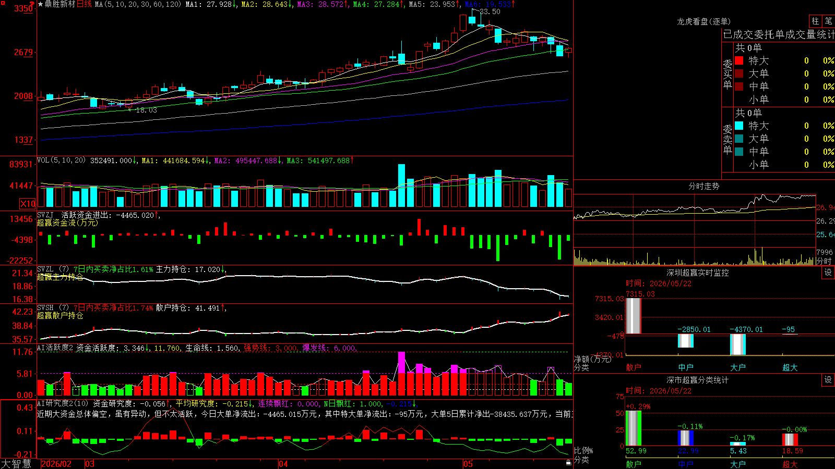The image size is (835, 469).
Task: Select 散户 category in 深市超赢分类统计 chart
Action: point(634,464)
